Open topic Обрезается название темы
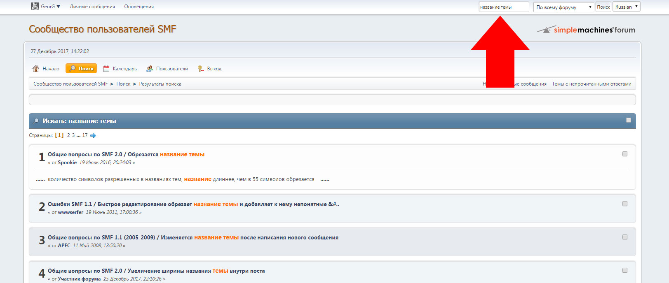The height and width of the screenshot is (283, 669). pyautogui.click(x=166, y=155)
